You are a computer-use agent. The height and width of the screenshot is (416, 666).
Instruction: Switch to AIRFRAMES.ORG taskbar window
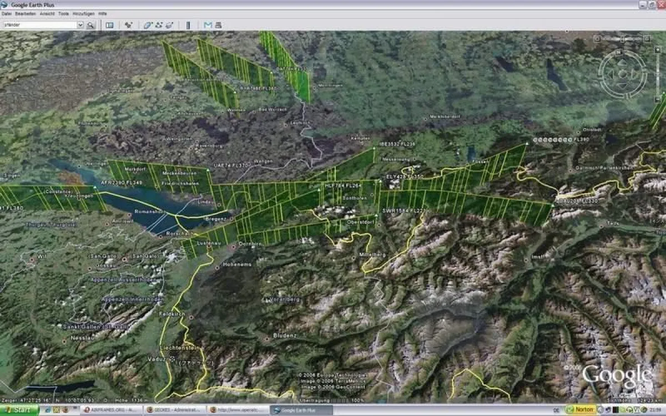(111, 410)
